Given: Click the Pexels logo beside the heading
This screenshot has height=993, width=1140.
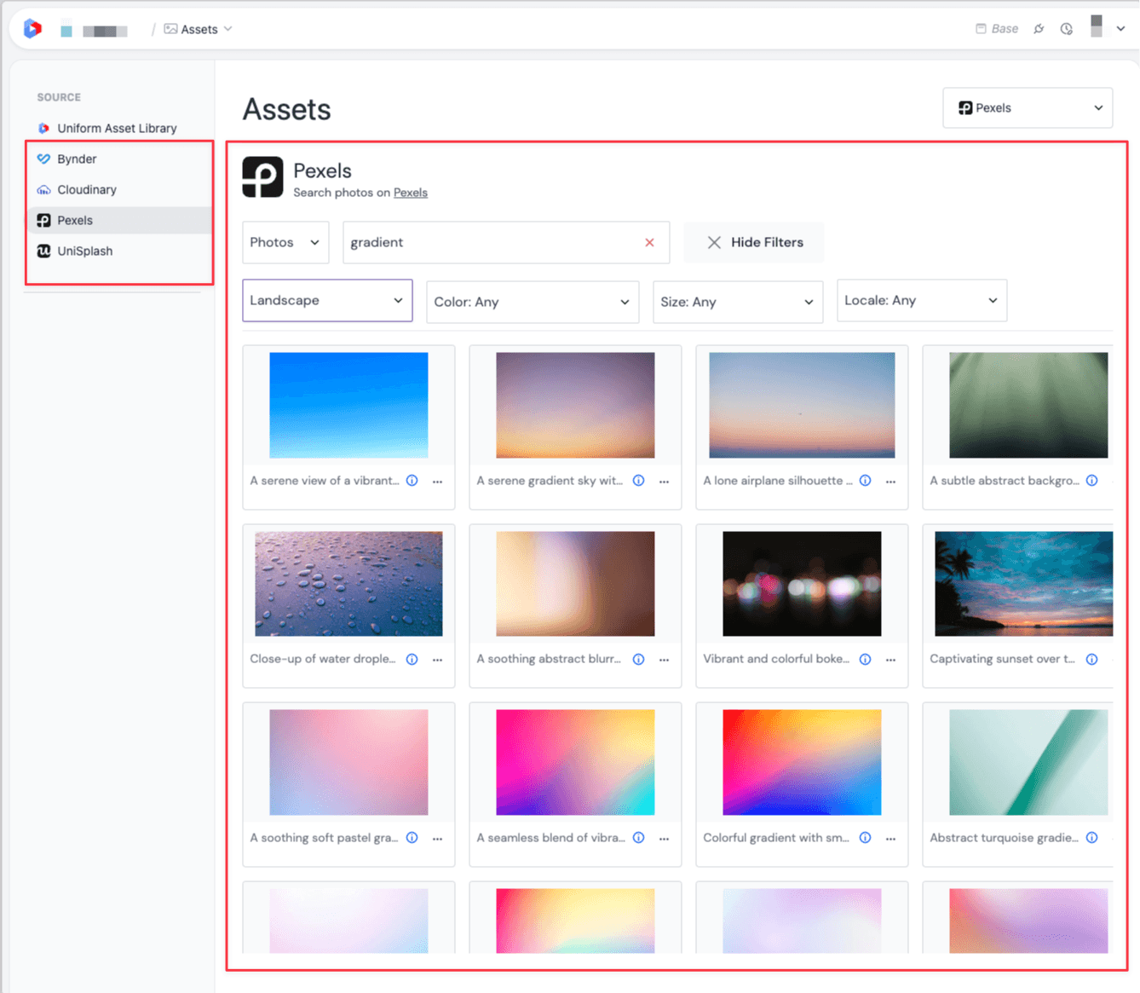Looking at the screenshot, I should (262, 177).
